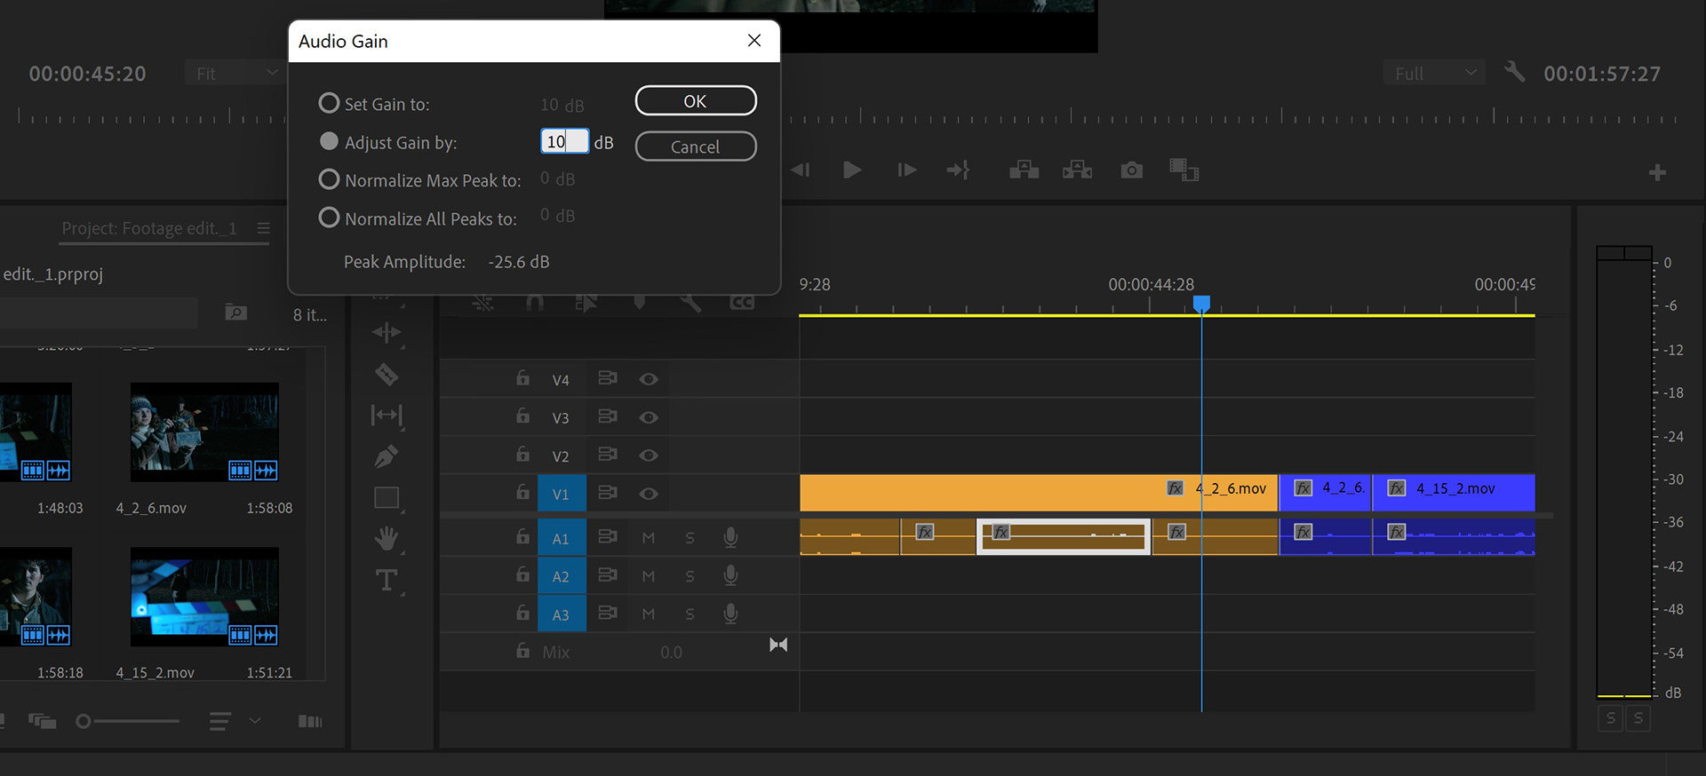The height and width of the screenshot is (776, 1706).
Task: Select the 4_15_2.mov video clip on V1
Action: (x=1454, y=492)
